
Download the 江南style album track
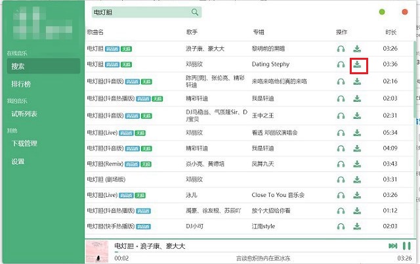357,227
